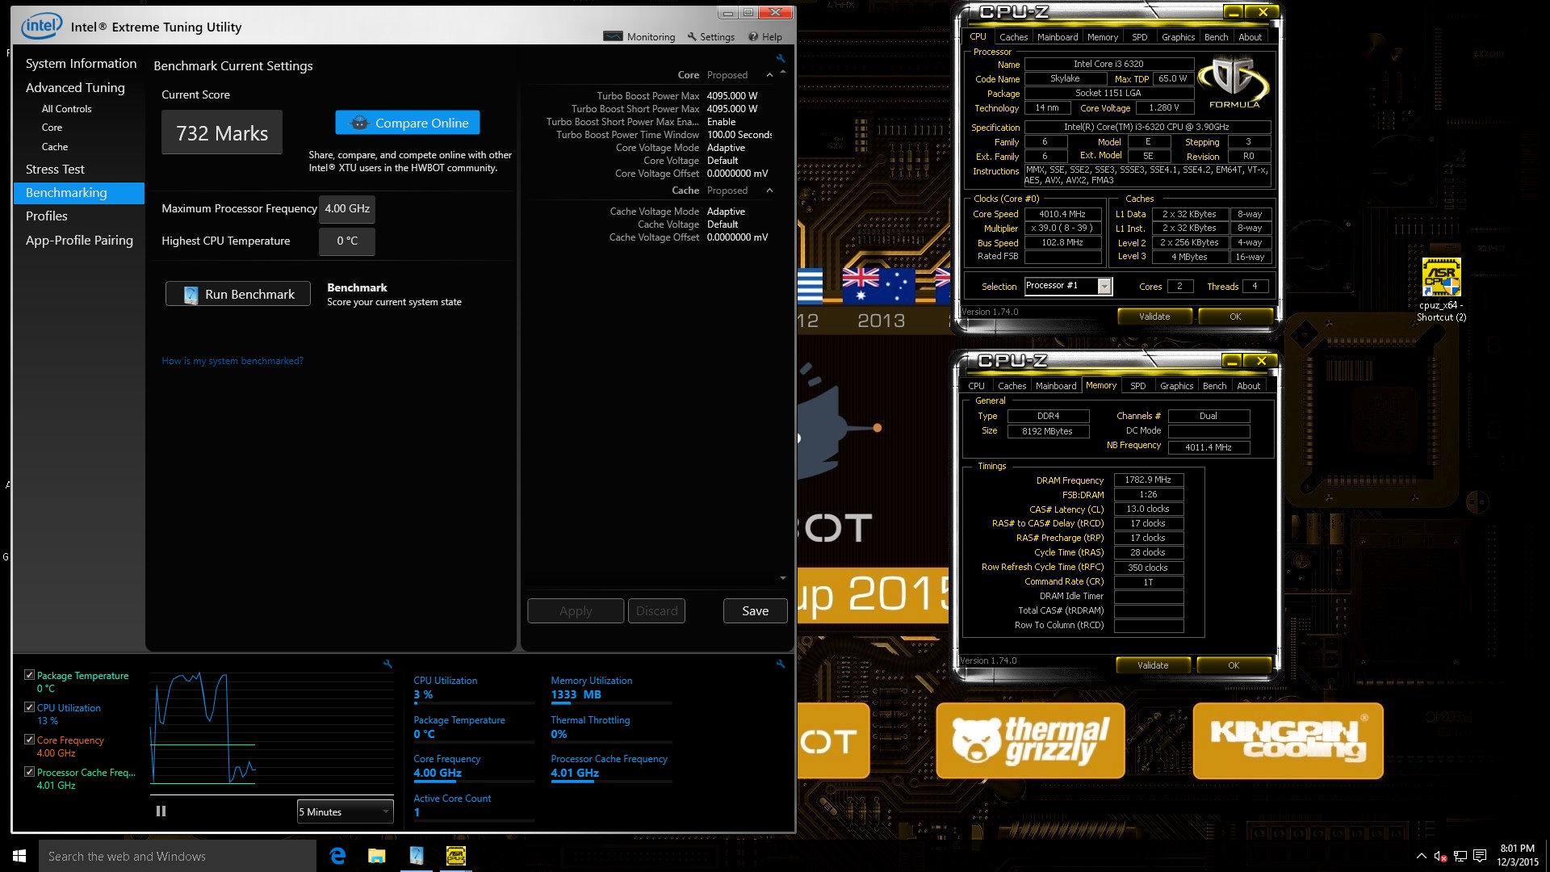
Task: Click OK in bottom CPU-Z window
Action: coord(1234,665)
